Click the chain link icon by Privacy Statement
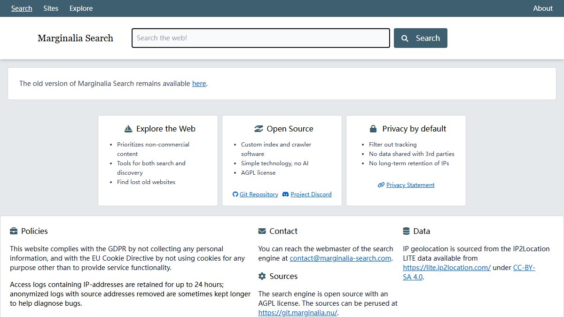The image size is (564, 317). (x=381, y=185)
